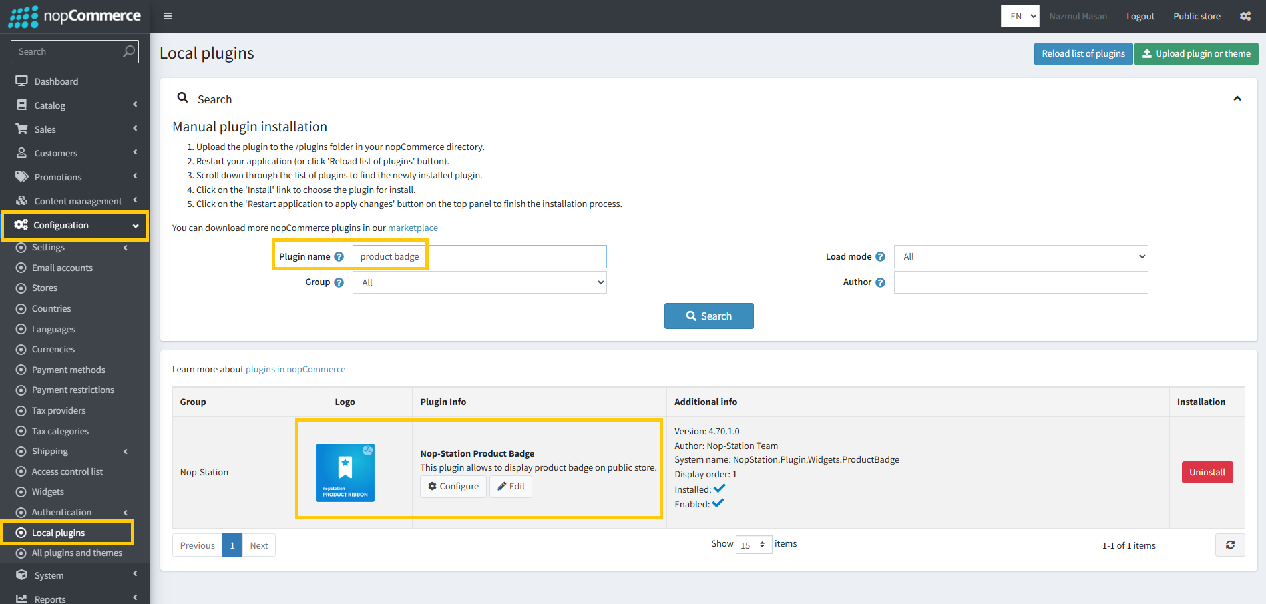Screen dimensions: 1266x604
Task: Open Payment restrictions menu item
Action: pyautogui.click(x=73, y=390)
